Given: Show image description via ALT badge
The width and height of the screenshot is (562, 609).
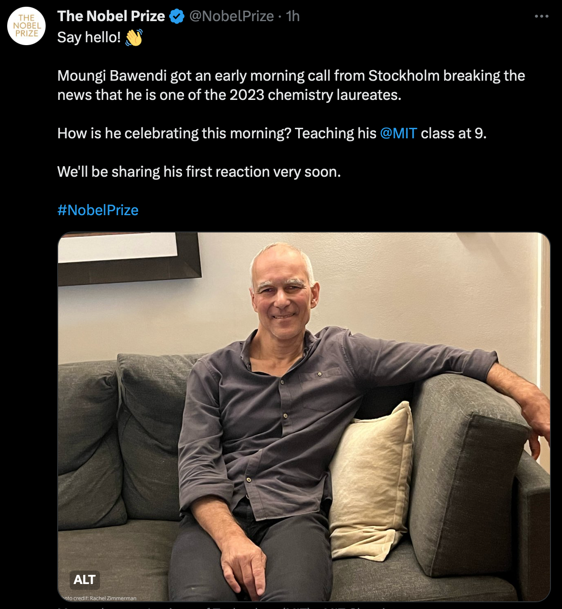Looking at the screenshot, I should coord(85,580).
